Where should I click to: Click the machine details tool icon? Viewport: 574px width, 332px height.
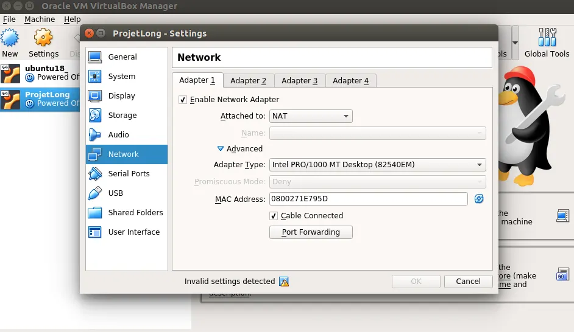click(562, 216)
